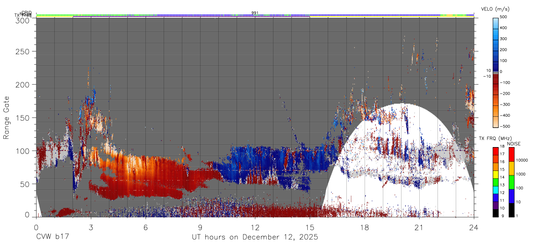
Task: Click the UT hours on December 12, 2025 title
Action: [x=255, y=237]
